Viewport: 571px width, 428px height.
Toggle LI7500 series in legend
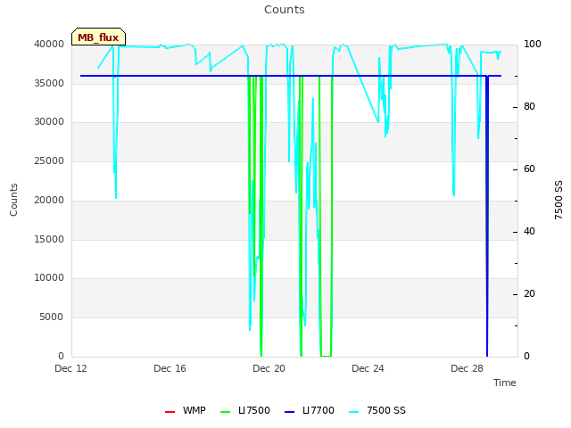click(x=245, y=410)
